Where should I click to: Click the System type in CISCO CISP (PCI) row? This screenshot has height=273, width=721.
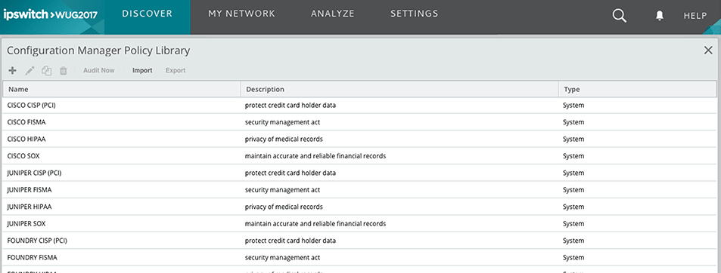573,106
